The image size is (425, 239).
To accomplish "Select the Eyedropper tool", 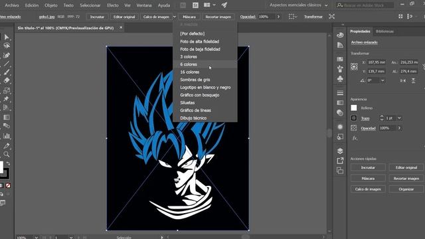I will coord(7,146).
